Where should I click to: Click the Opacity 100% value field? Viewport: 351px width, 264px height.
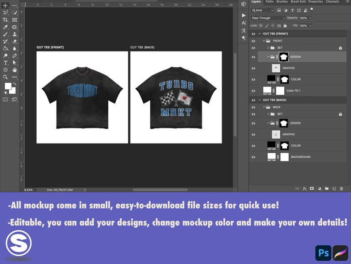pyautogui.click(x=303, y=18)
